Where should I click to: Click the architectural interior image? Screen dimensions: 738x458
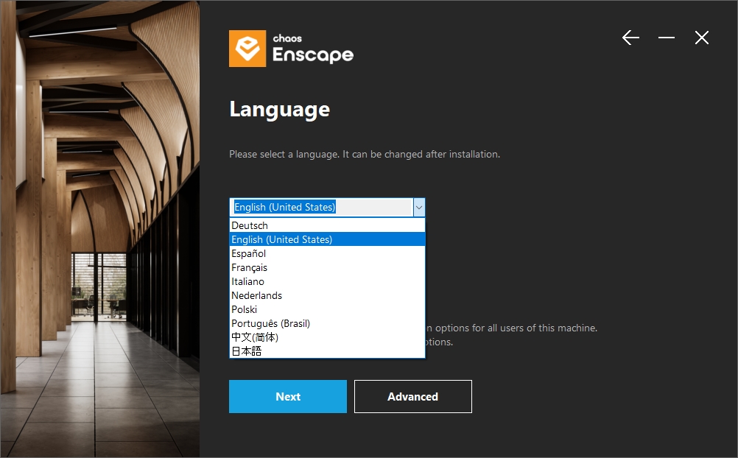click(99, 229)
